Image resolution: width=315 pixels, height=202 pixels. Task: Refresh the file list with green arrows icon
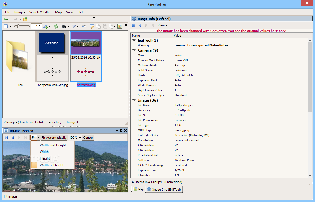[56, 26]
